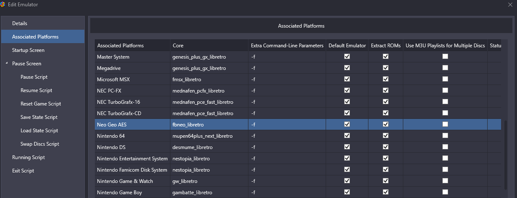
Task: Enable M3U Playlists for Nintendo Game & Watch
Action: (x=445, y=181)
